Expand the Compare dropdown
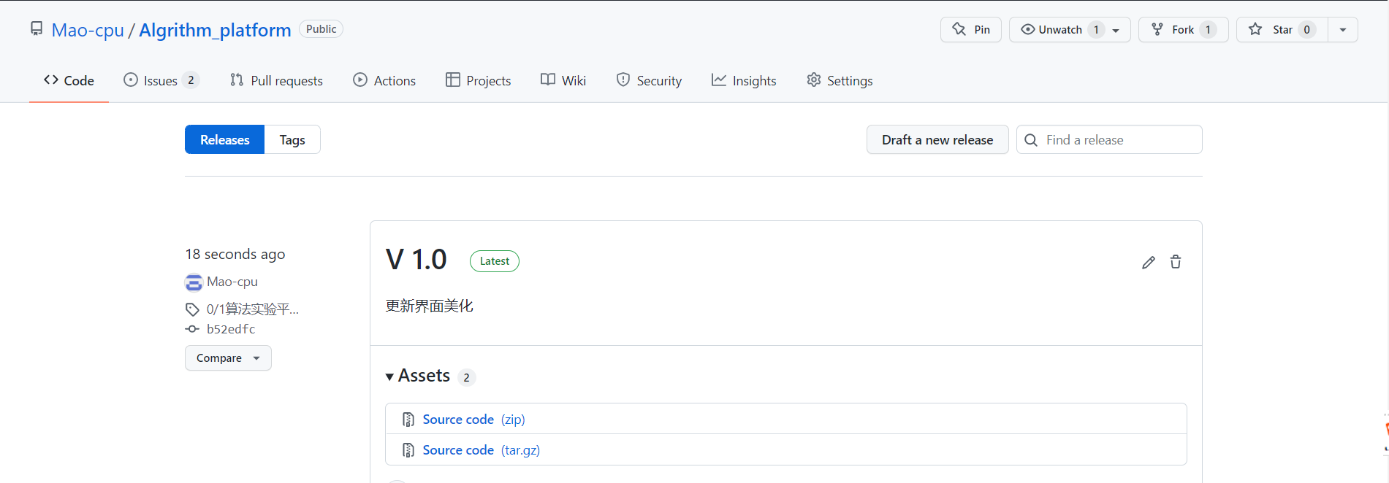This screenshot has height=483, width=1389. click(x=228, y=358)
